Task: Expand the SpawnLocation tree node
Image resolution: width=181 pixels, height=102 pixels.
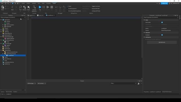Action: point(3,25)
